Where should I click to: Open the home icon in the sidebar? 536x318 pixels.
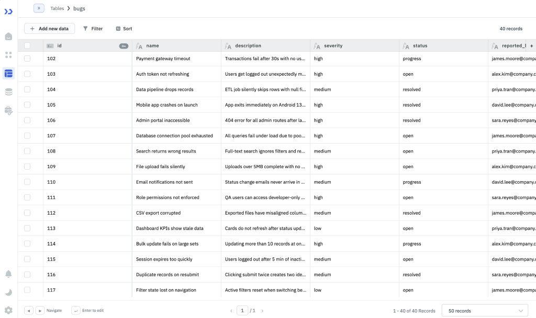point(8,37)
